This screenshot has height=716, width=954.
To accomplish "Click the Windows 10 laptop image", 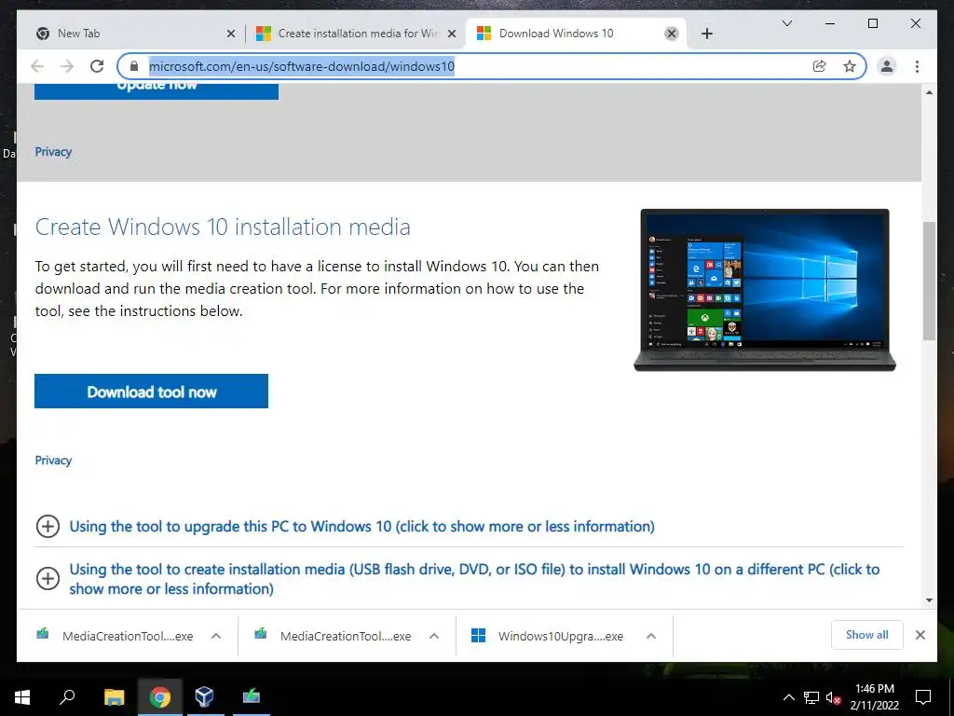I will (x=765, y=290).
